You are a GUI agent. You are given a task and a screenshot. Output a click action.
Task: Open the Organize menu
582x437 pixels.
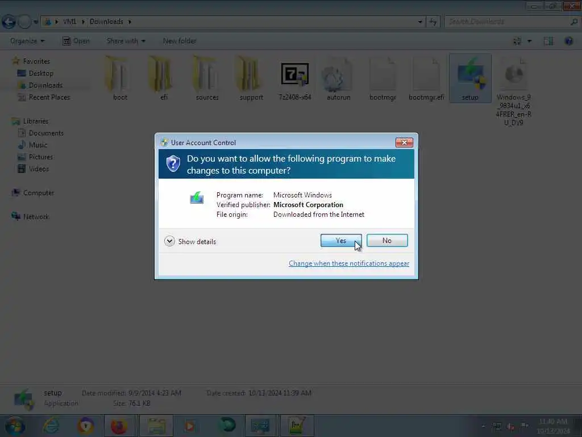27,41
